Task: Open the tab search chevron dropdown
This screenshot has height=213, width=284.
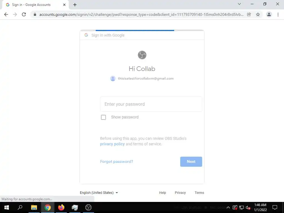Action: [239, 4]
